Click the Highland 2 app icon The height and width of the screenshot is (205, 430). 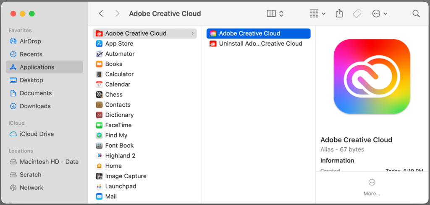(99, 156)
